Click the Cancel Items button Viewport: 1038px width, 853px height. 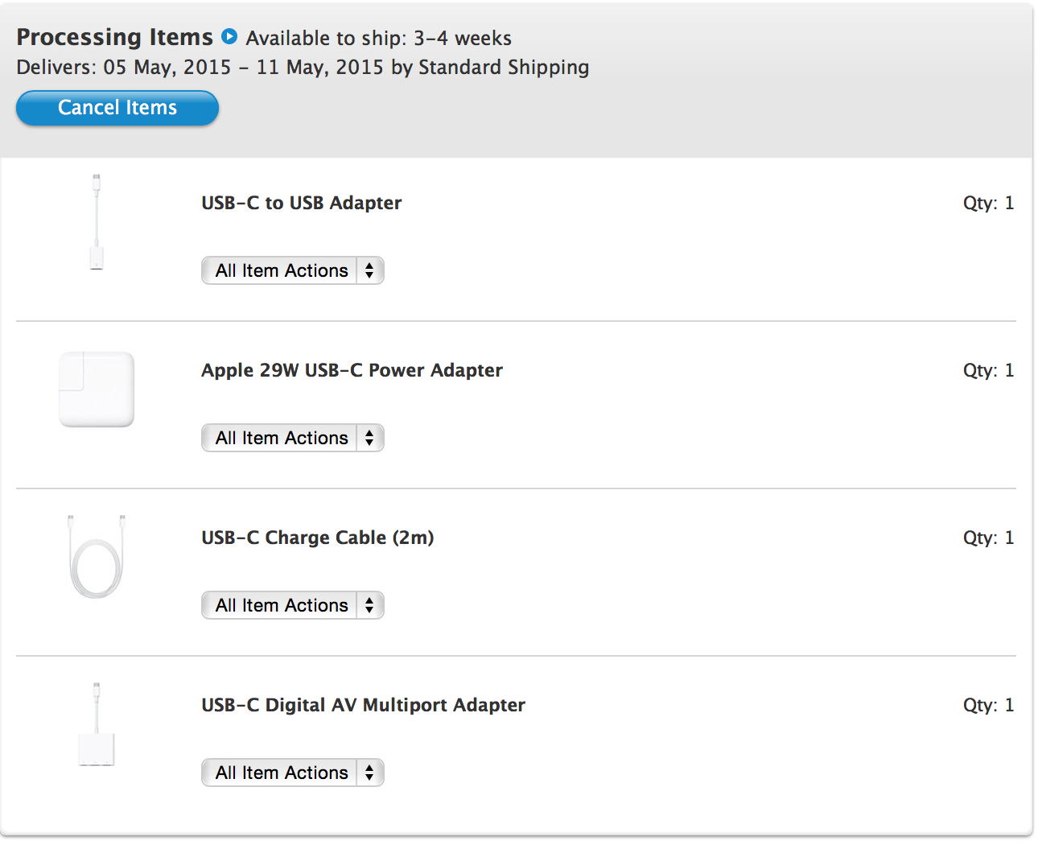117,108
